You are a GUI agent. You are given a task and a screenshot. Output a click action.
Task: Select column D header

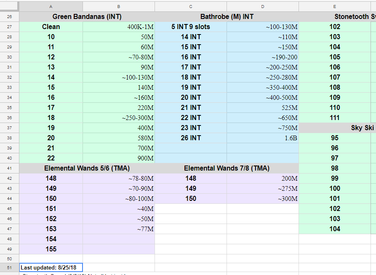(263, 7)
